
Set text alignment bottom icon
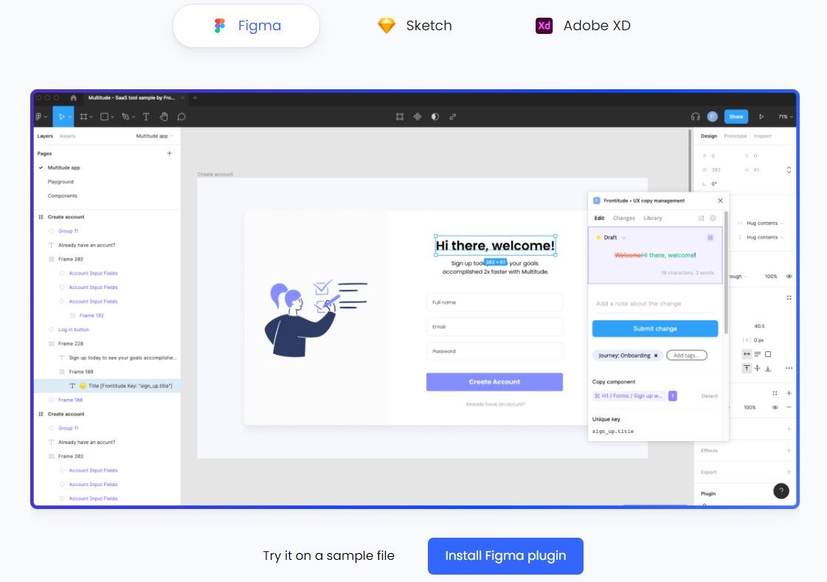coord(767,368)
